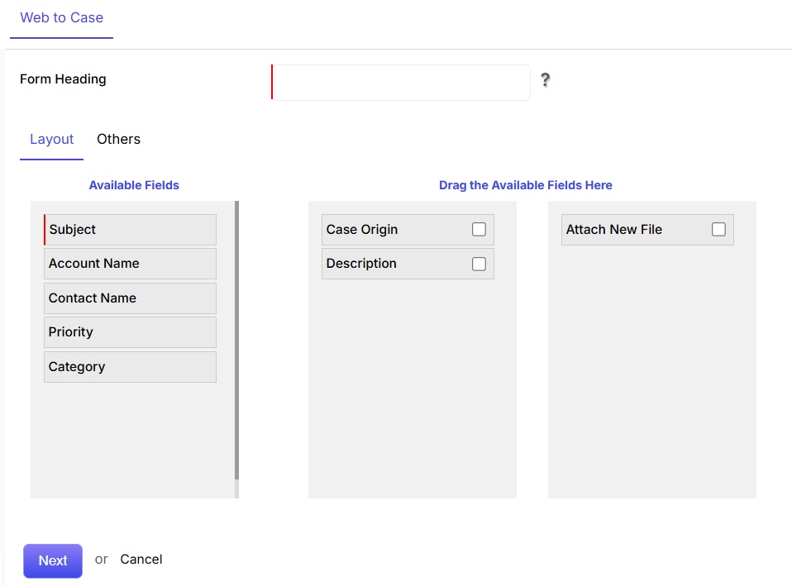The width and height of the screenshot is (792, 586).
Task: Select the Priority field item
Action: [x=131, y=332]
